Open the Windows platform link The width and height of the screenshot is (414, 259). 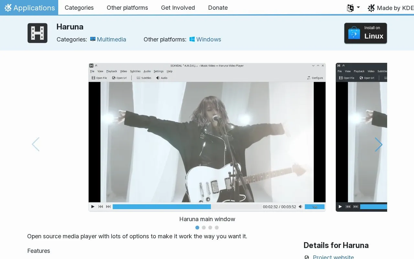[205, 39]
